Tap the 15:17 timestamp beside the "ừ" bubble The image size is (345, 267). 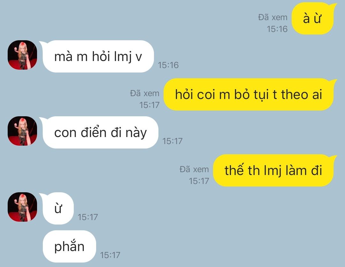click(x=88, y=217)
